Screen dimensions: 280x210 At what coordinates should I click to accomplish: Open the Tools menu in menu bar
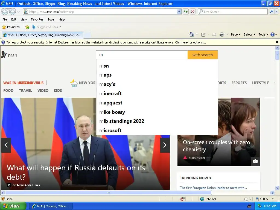coord(51,19)
